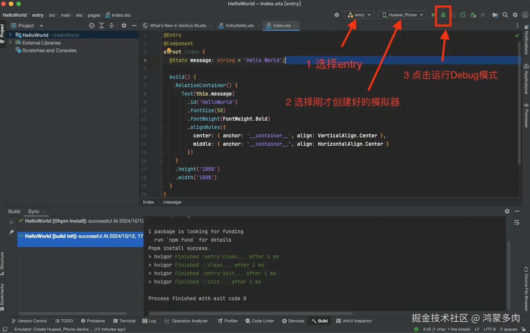530x333 pixels.
Task: Open the Problems tool window tab
Action: (x=93, y=321)
